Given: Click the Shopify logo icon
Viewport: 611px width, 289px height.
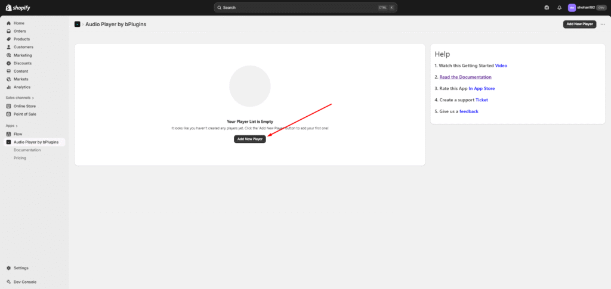Looking at the screenshot, I should pos(8,7).
